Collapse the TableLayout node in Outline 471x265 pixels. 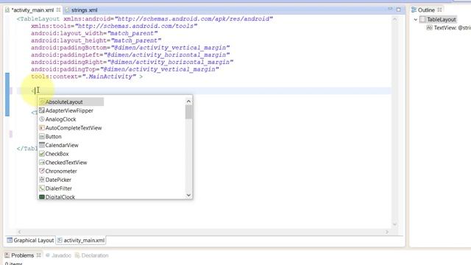416,20
